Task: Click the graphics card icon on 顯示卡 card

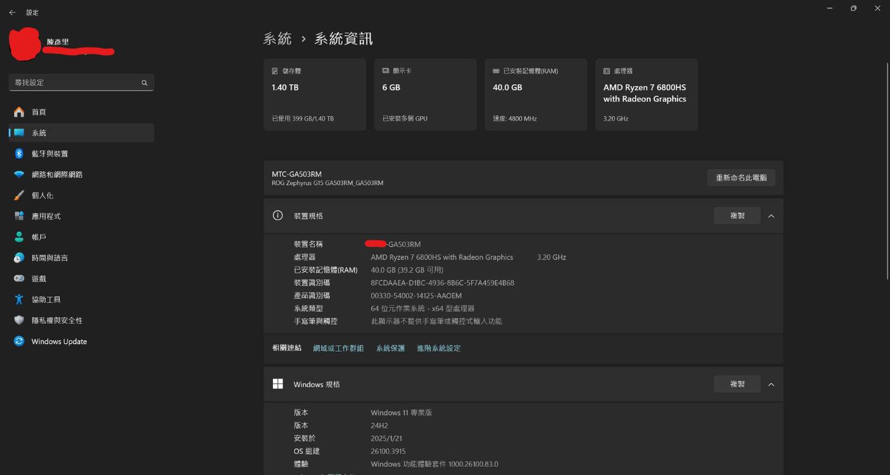Action: [x=386, y=71]
